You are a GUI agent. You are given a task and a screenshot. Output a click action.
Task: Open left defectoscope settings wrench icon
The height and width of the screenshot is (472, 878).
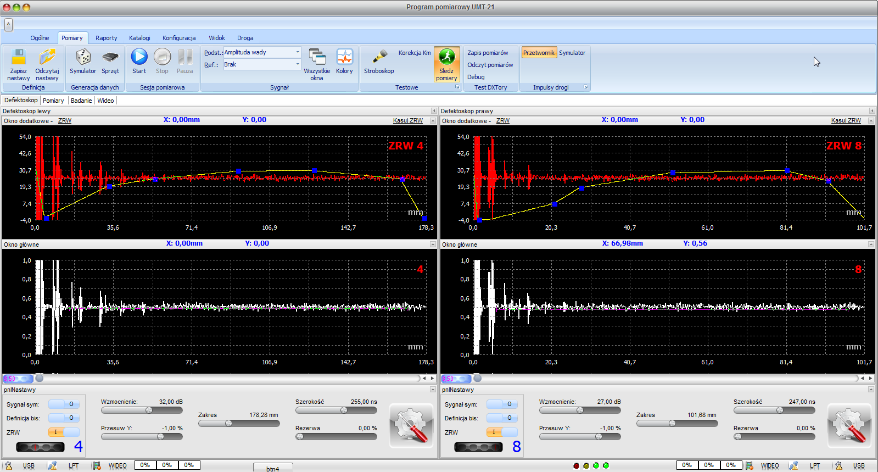click(x=411, y=426)
